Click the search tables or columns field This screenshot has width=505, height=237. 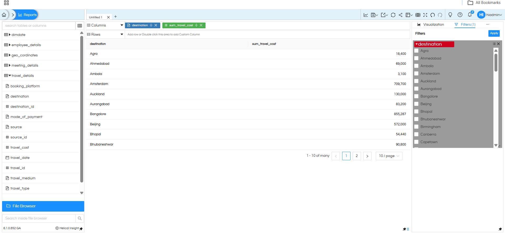point(39,26)
